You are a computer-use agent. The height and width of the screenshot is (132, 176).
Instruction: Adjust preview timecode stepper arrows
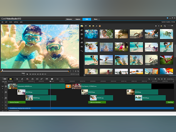pos(78,74)
